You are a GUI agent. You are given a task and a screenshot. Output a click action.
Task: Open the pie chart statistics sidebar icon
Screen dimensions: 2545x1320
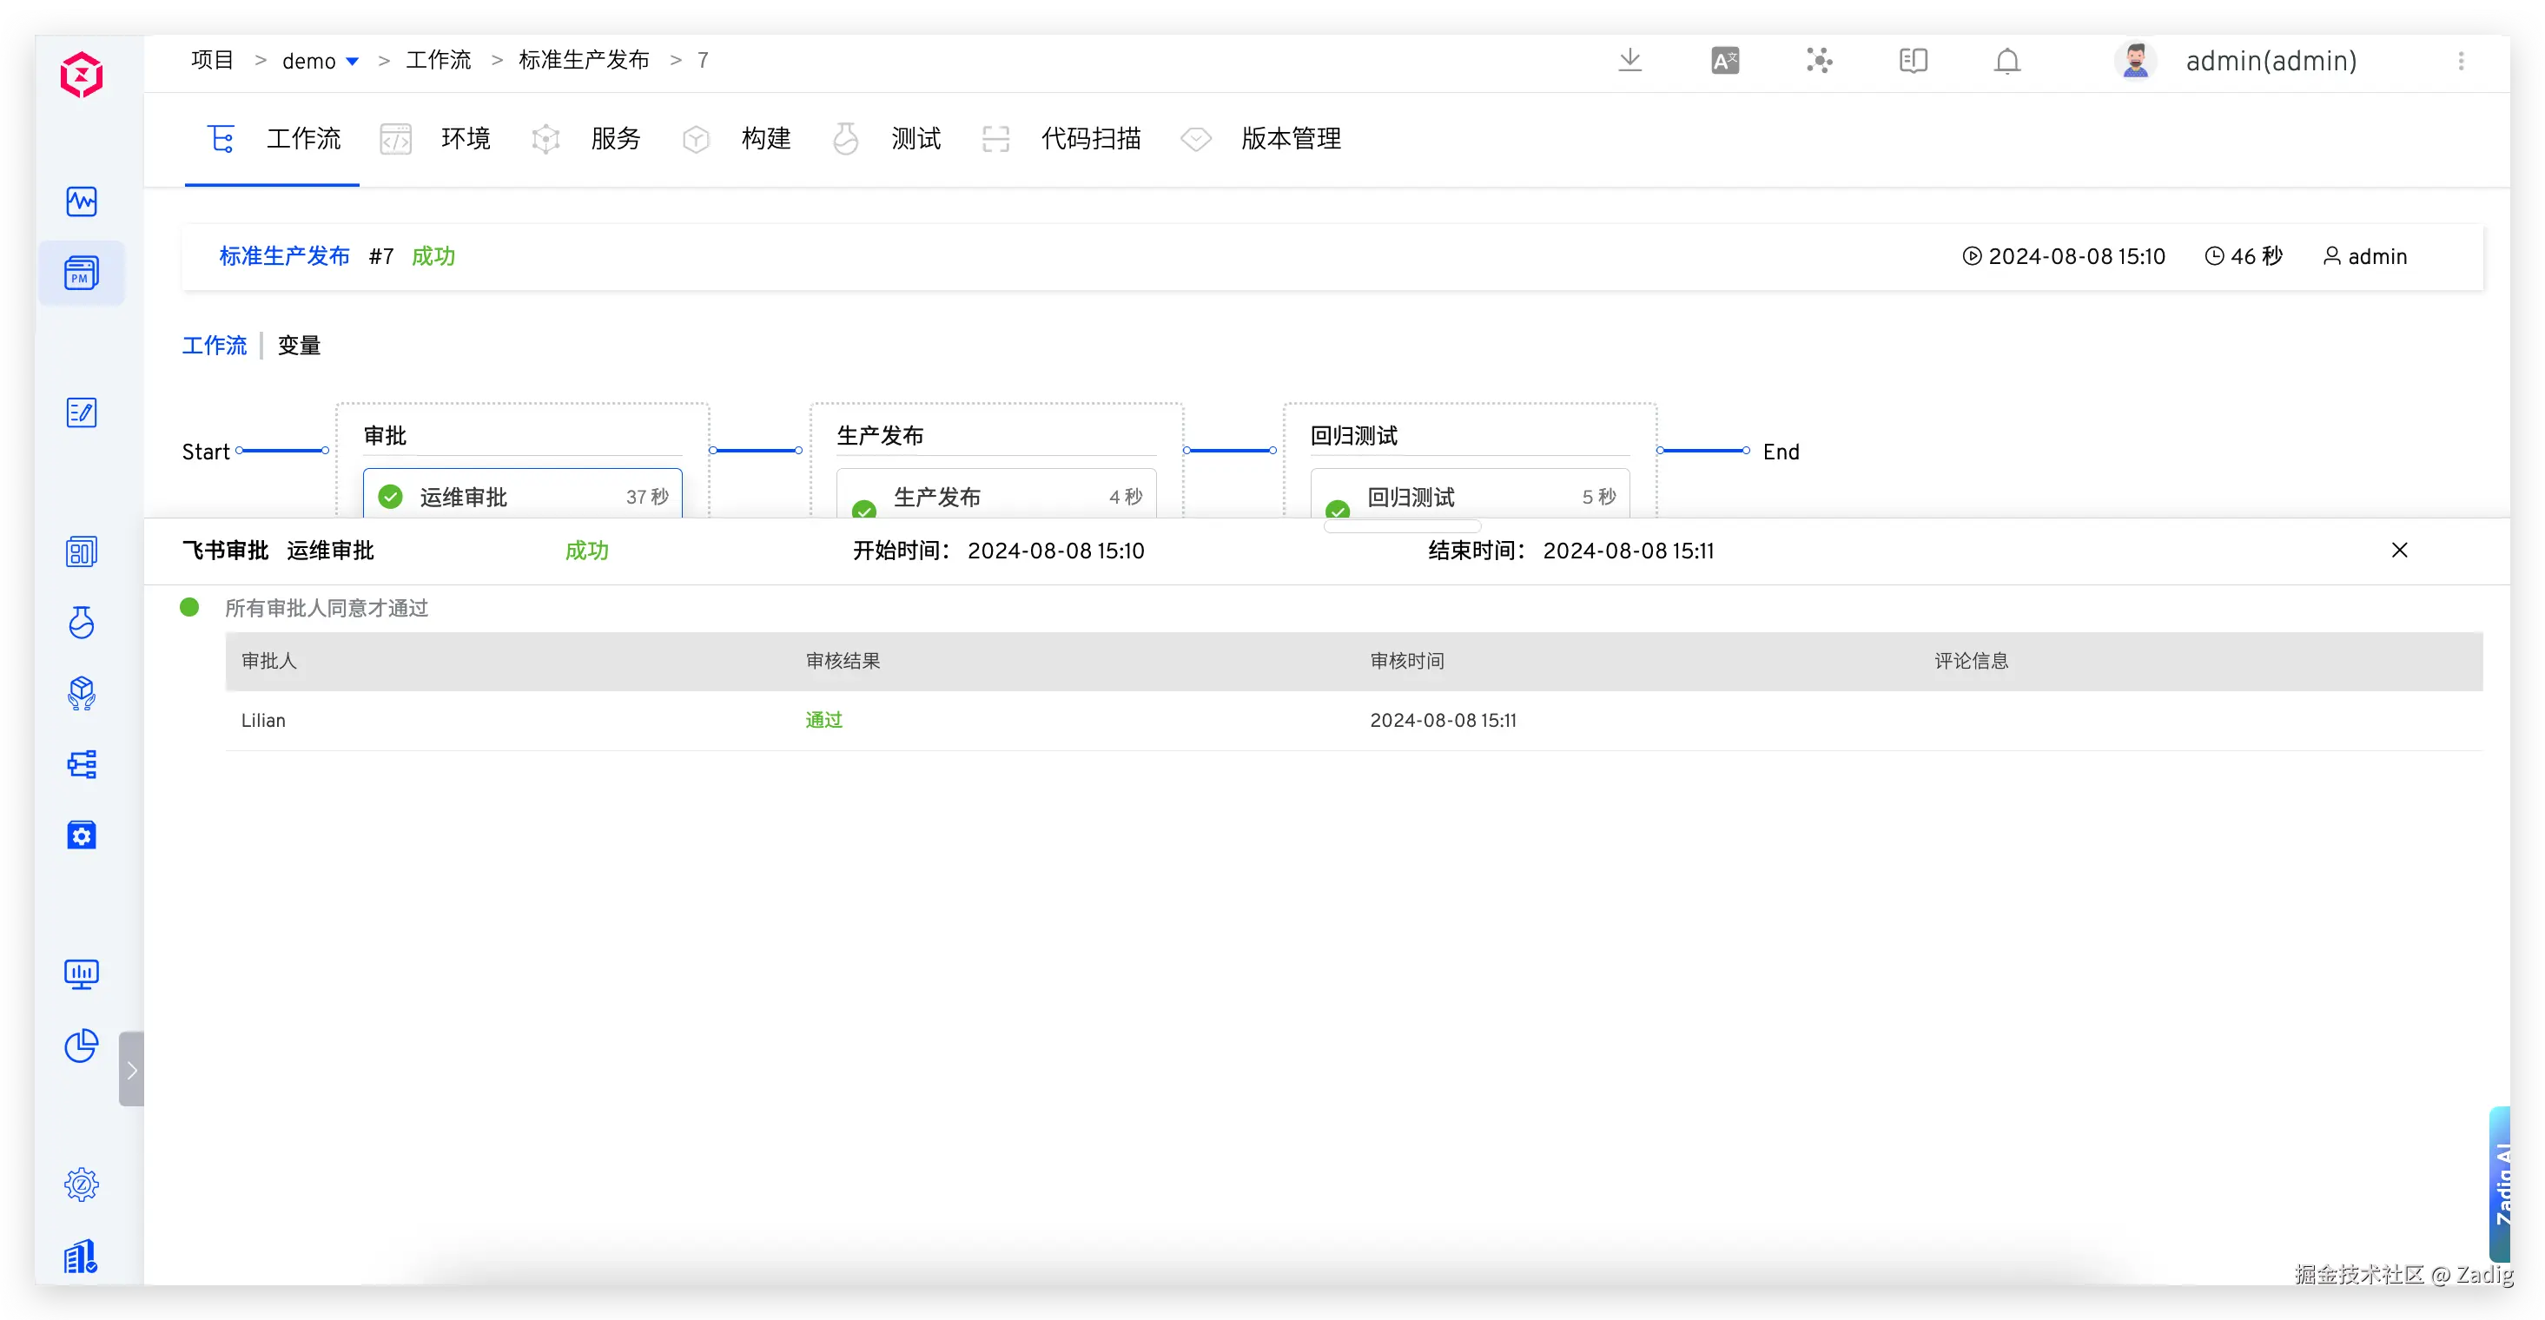81,1046
